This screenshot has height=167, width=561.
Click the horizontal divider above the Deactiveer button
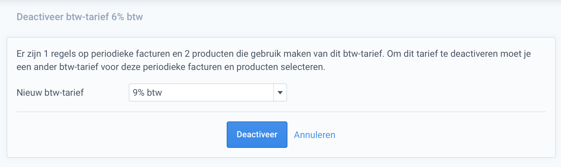[281, 112]
